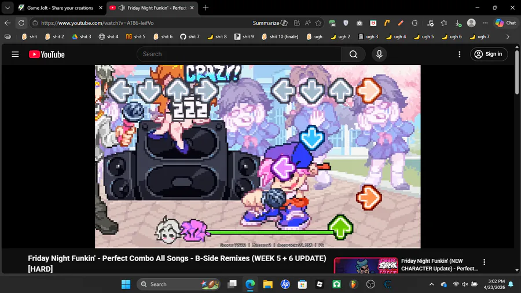Open the shield extension icon
The image size is (521, 293).
(346, 23)
